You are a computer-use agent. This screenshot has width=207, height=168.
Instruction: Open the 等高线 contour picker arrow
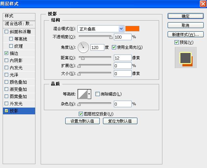pos(89,94)
